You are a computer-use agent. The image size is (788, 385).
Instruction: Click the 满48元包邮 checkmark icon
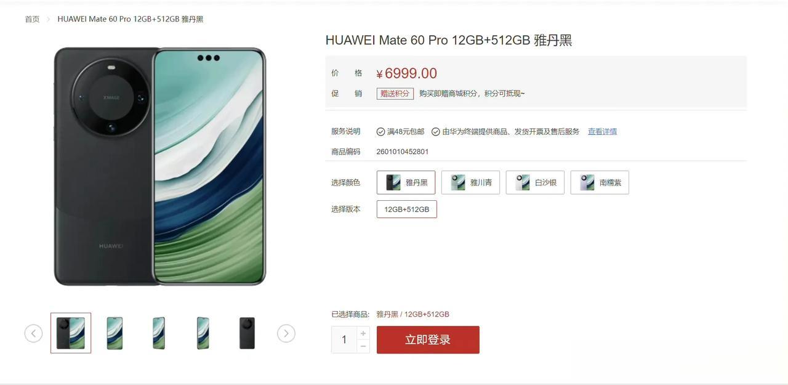pos(380,132)
